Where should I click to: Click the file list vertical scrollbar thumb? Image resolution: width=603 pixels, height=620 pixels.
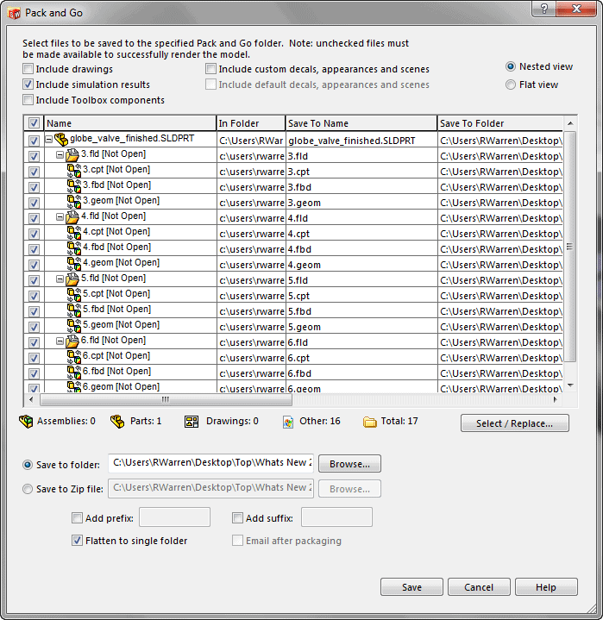[x=569, y=247]
